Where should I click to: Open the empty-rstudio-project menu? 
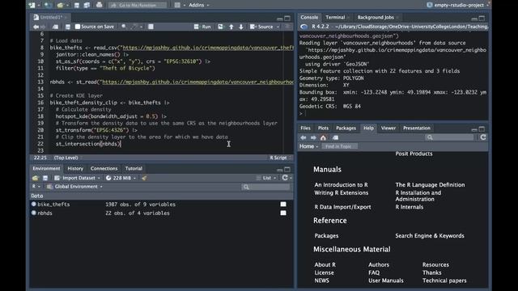click(x=457, y=5)
